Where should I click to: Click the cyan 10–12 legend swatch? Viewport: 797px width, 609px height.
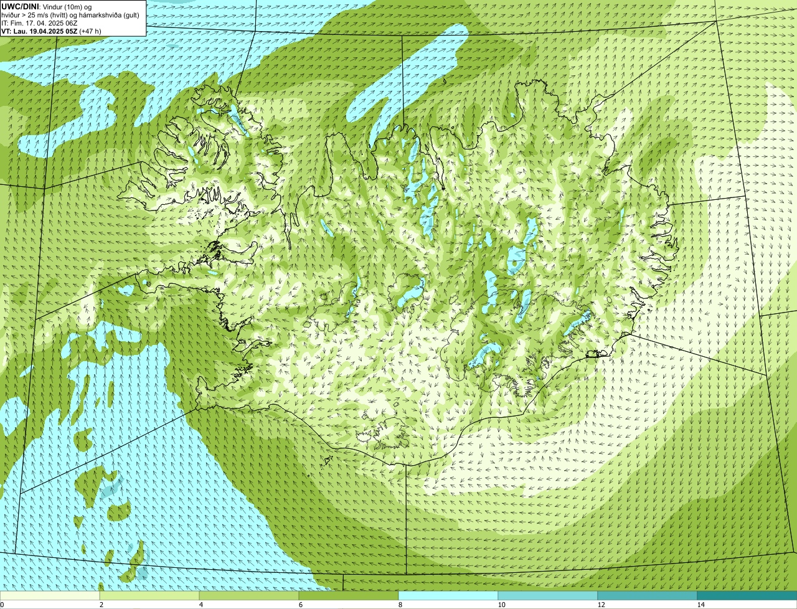(x=548, y=595)
